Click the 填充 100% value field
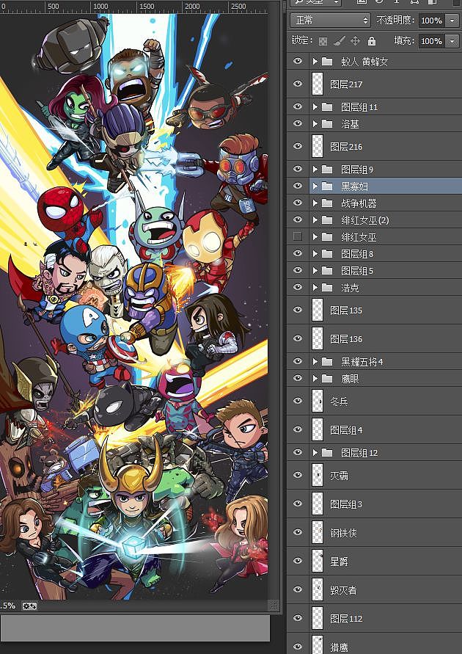 432,41
